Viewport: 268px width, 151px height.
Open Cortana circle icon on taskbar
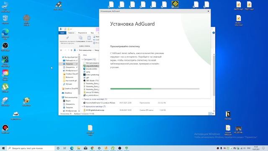click(58, 148)
